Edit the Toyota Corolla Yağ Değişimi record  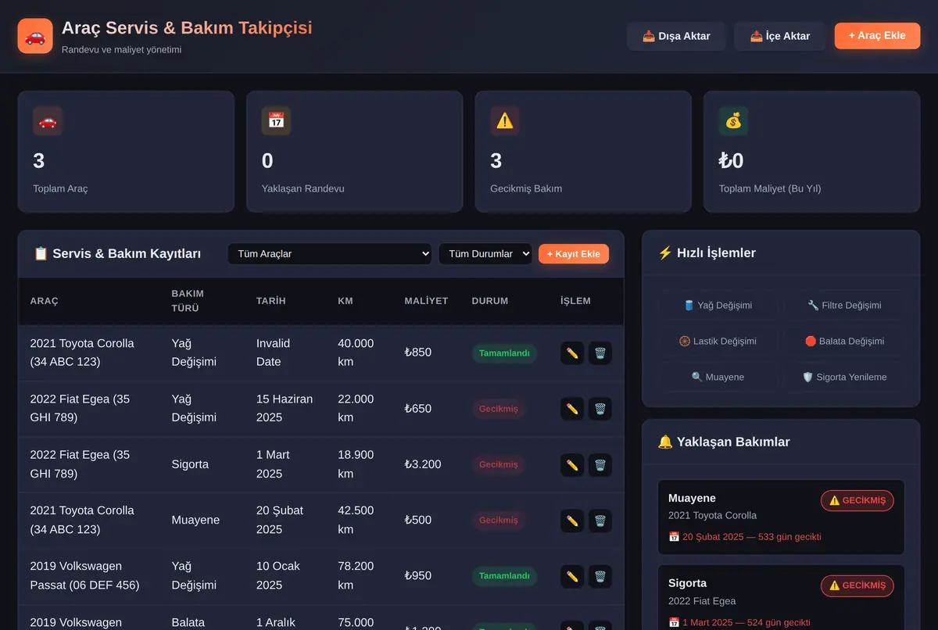pyautogui.click(x=572, y=353)
